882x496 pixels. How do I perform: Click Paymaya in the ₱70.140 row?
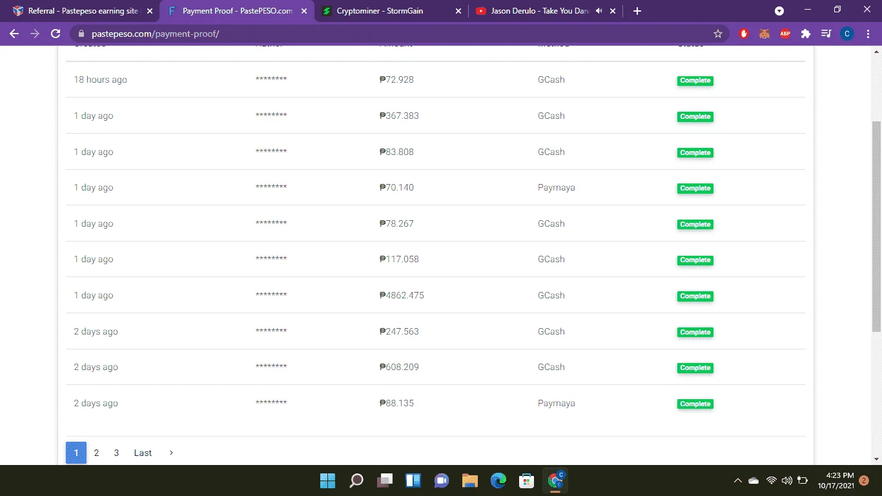[x=556, y=187]
